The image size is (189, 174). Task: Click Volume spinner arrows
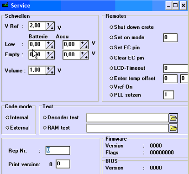point(50,70)
